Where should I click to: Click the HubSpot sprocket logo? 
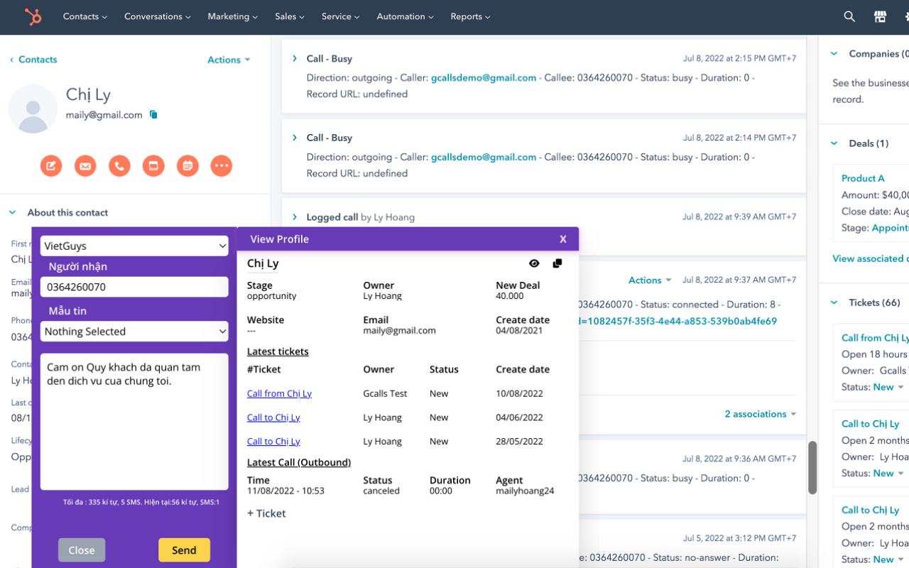pyautogui.click(x=33, y=16)
